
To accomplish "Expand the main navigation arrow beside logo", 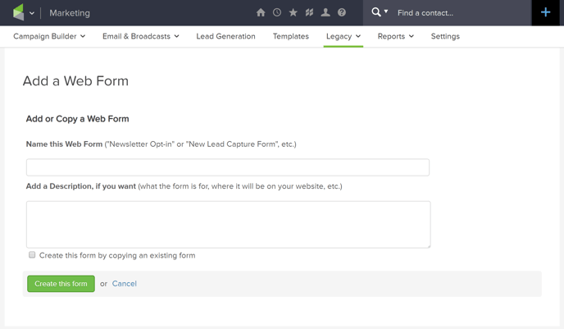I will 32,13.
